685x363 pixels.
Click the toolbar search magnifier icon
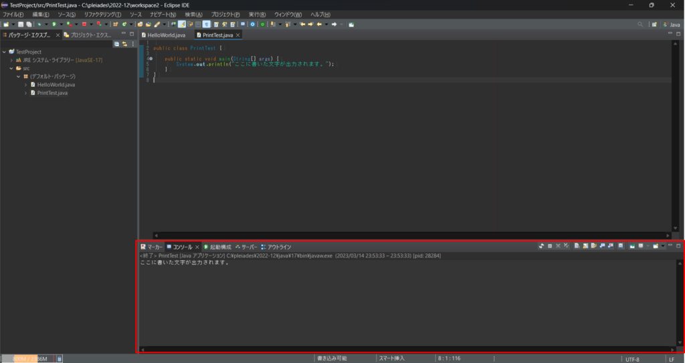point(640,24)
